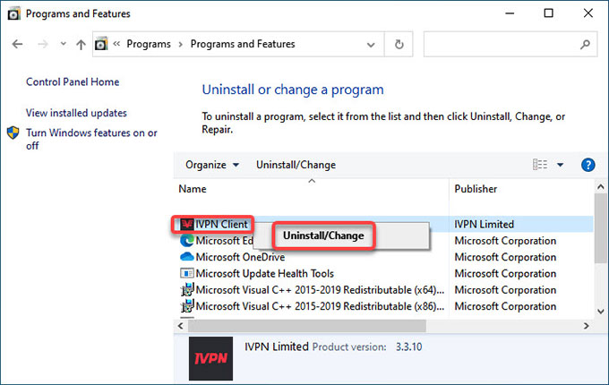Open Turn Windows features on or off
609x385 pixels.
tap(91, 139)
